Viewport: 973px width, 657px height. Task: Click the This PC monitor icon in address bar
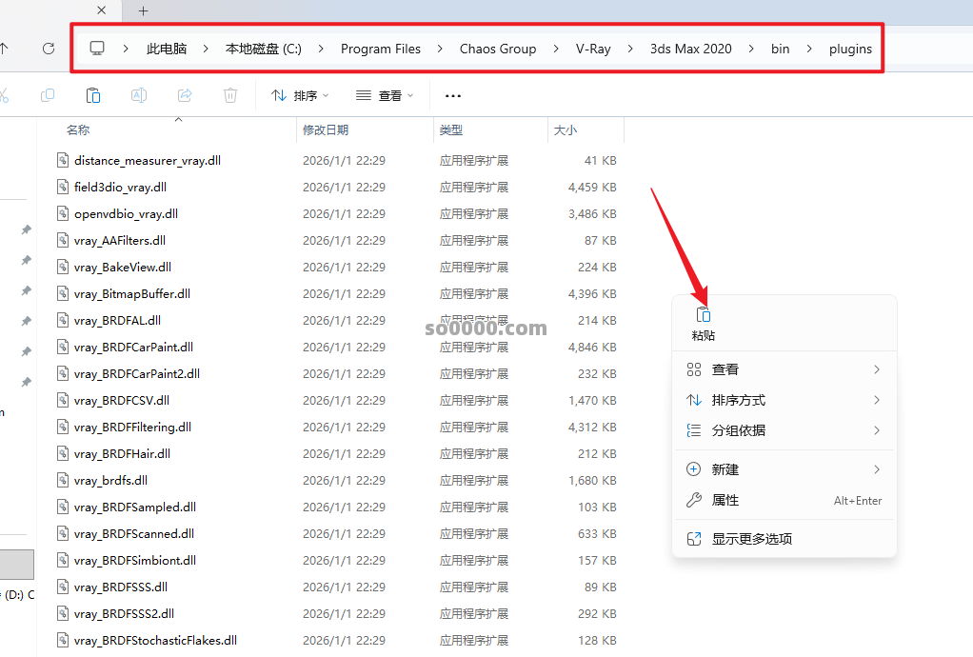(97, 49)
